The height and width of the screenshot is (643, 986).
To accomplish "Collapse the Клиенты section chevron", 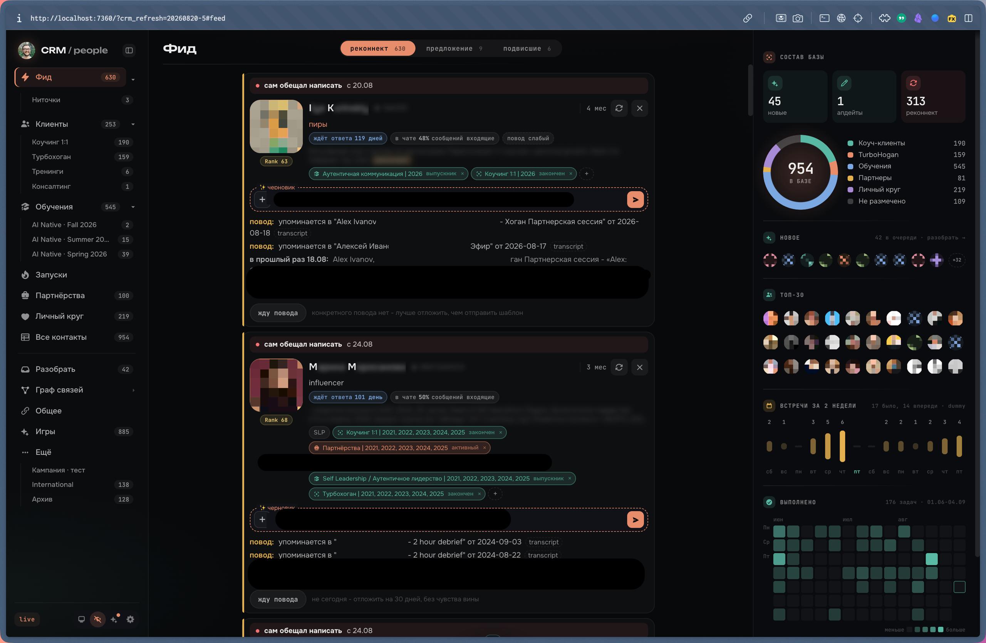I will coord(133,124).
